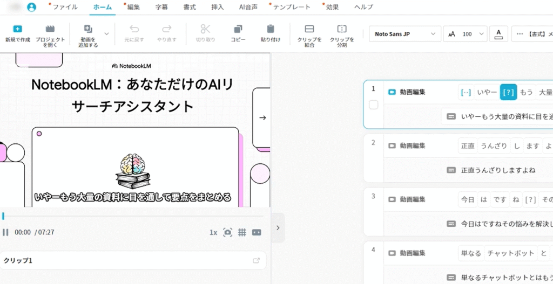This screenshot has height=284, width=553.
Task: Open the font size 100 dropdown
Action: pyautogui.click(x=465, y=34)
